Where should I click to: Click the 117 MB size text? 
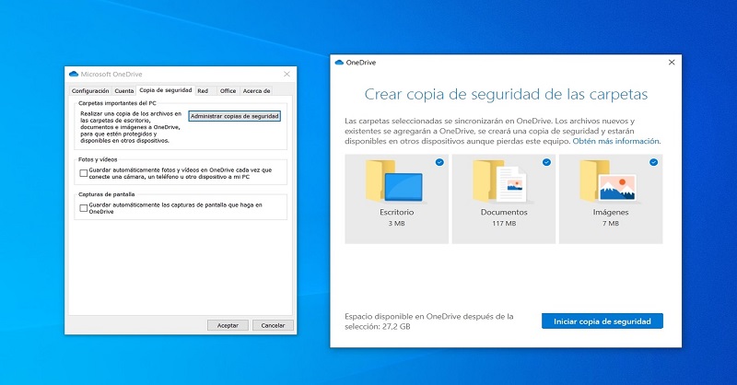pyautogui.click(x=504, y=223)
